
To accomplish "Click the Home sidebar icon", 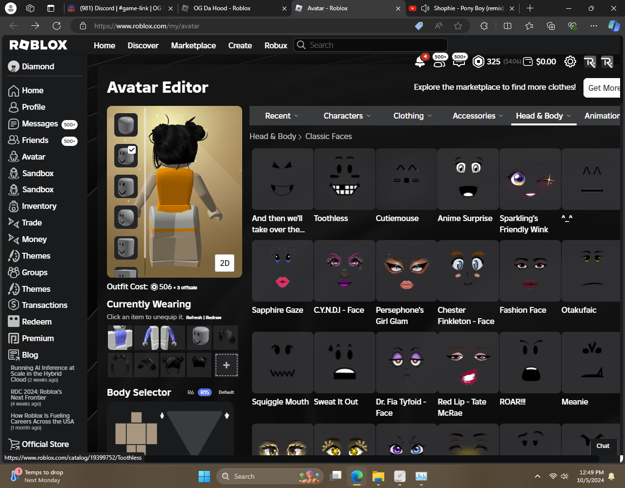I will [14, 91].
